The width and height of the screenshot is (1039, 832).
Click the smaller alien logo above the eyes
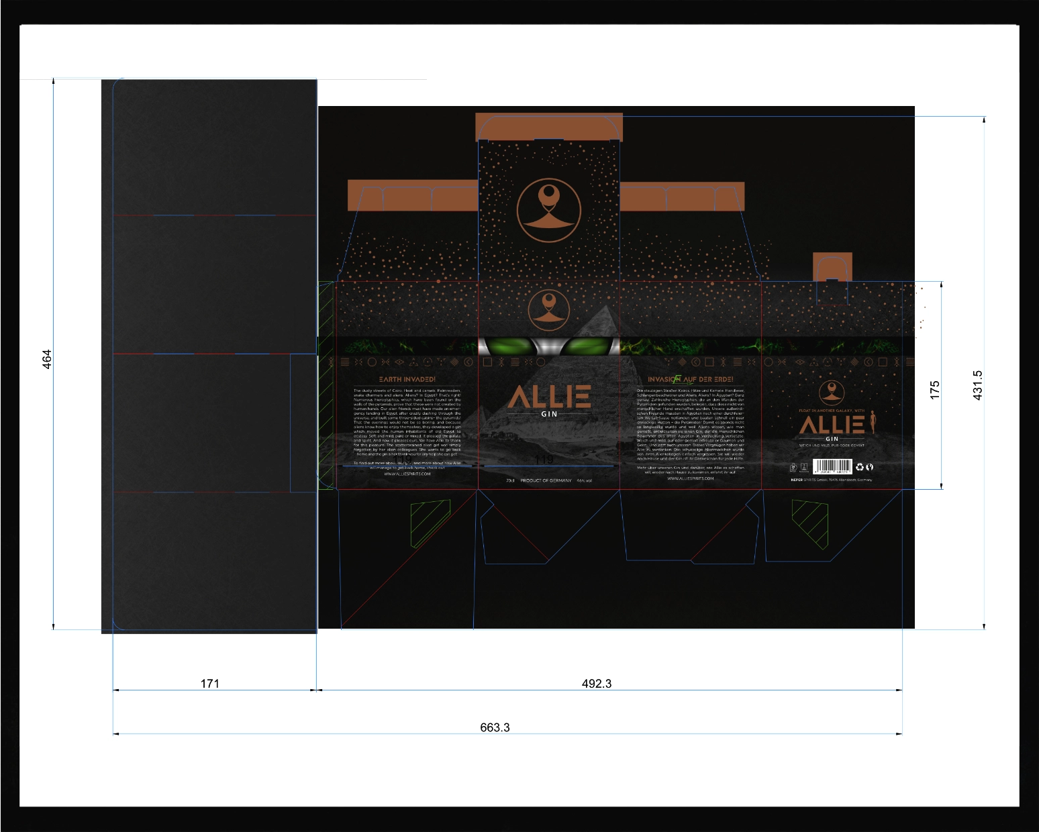click(549, 310)
